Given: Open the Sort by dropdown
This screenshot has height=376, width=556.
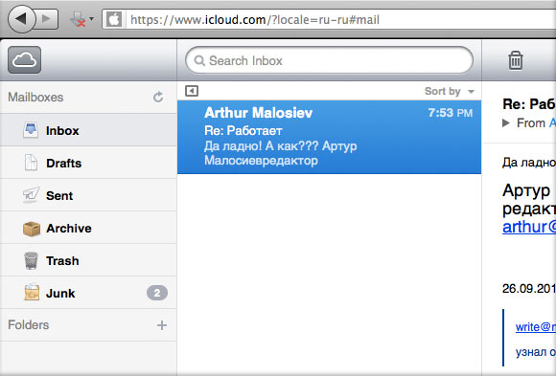Looking at the screenshot, I should (450, 91).
